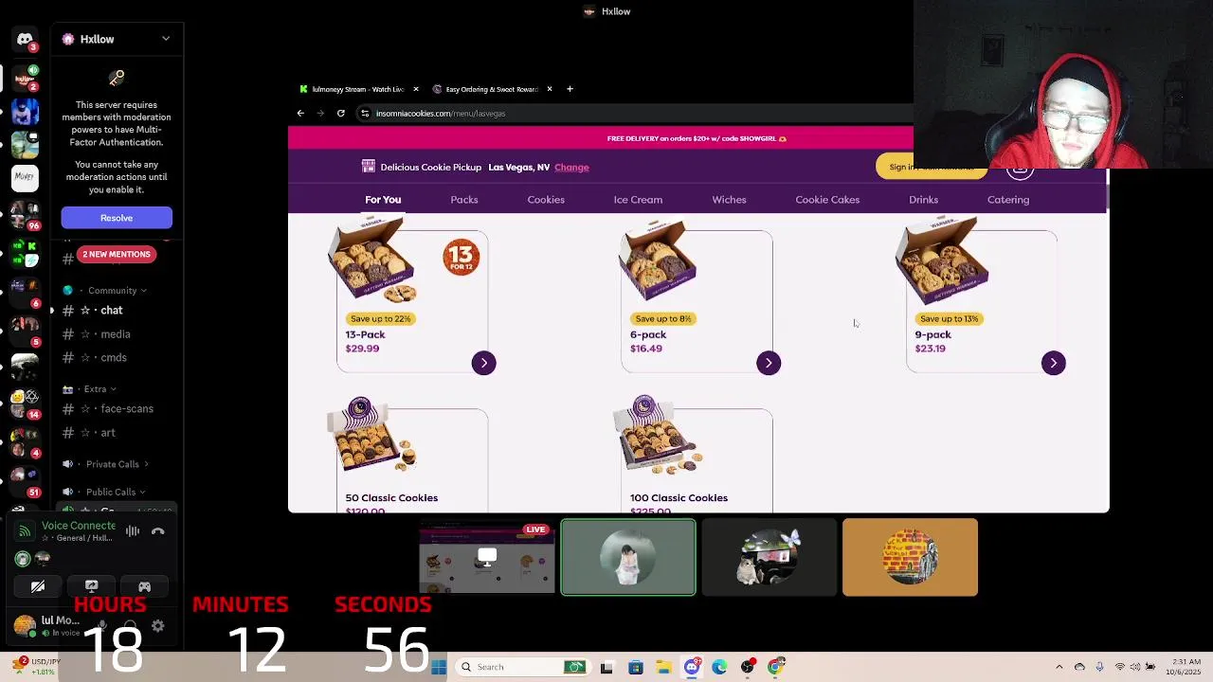
Task: Open Task View from taskbar
Action: 606,667
